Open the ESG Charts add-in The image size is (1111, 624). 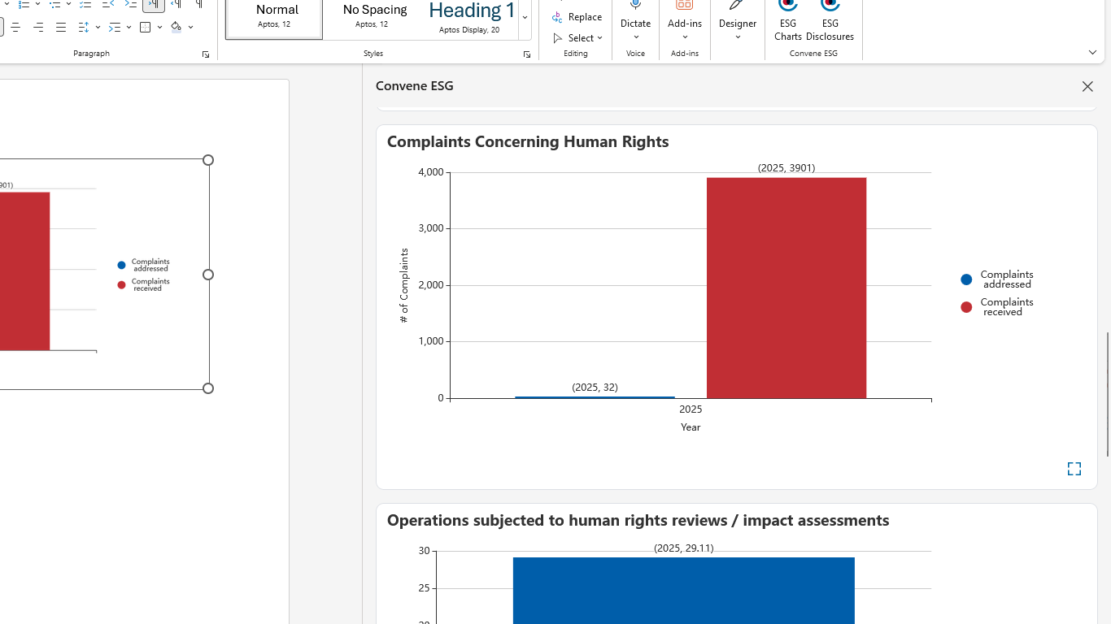pos(787,20)
